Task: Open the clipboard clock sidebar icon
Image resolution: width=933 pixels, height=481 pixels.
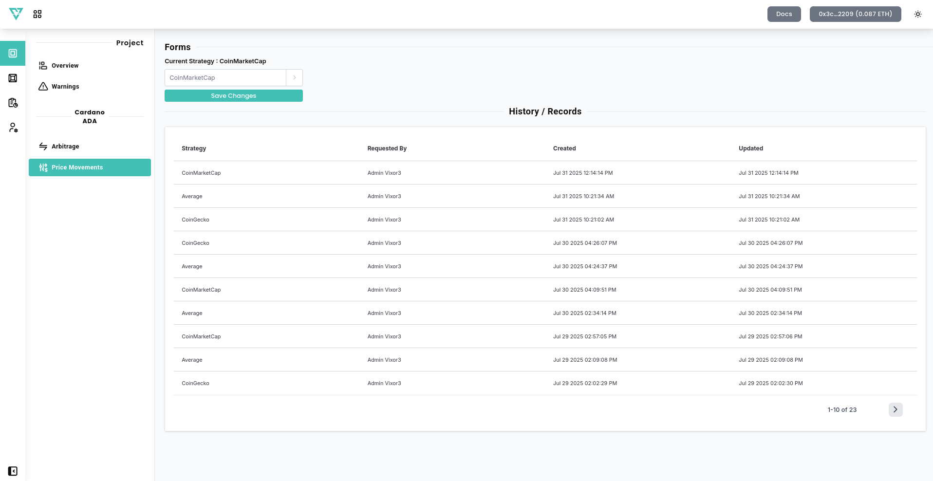Action: tap(13, 103)
